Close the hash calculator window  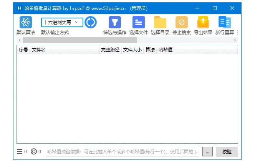(x=232, y=8)
